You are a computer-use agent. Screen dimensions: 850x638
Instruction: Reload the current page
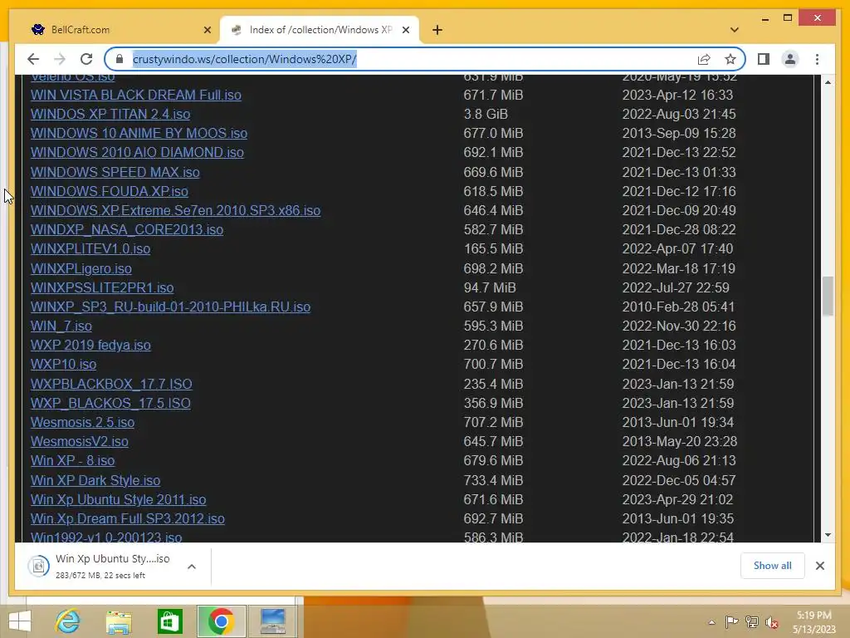click(86, 59)
